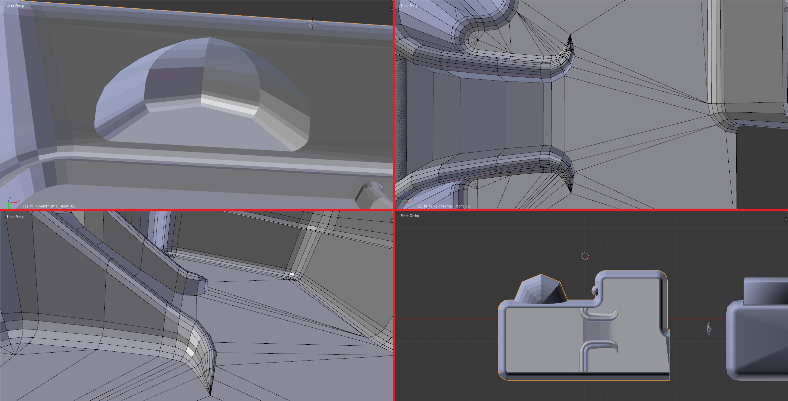This screenshot has width=788, height=401.
Task: Open properties panel plus icon in top-left viewport
Action: pos(392,10)
